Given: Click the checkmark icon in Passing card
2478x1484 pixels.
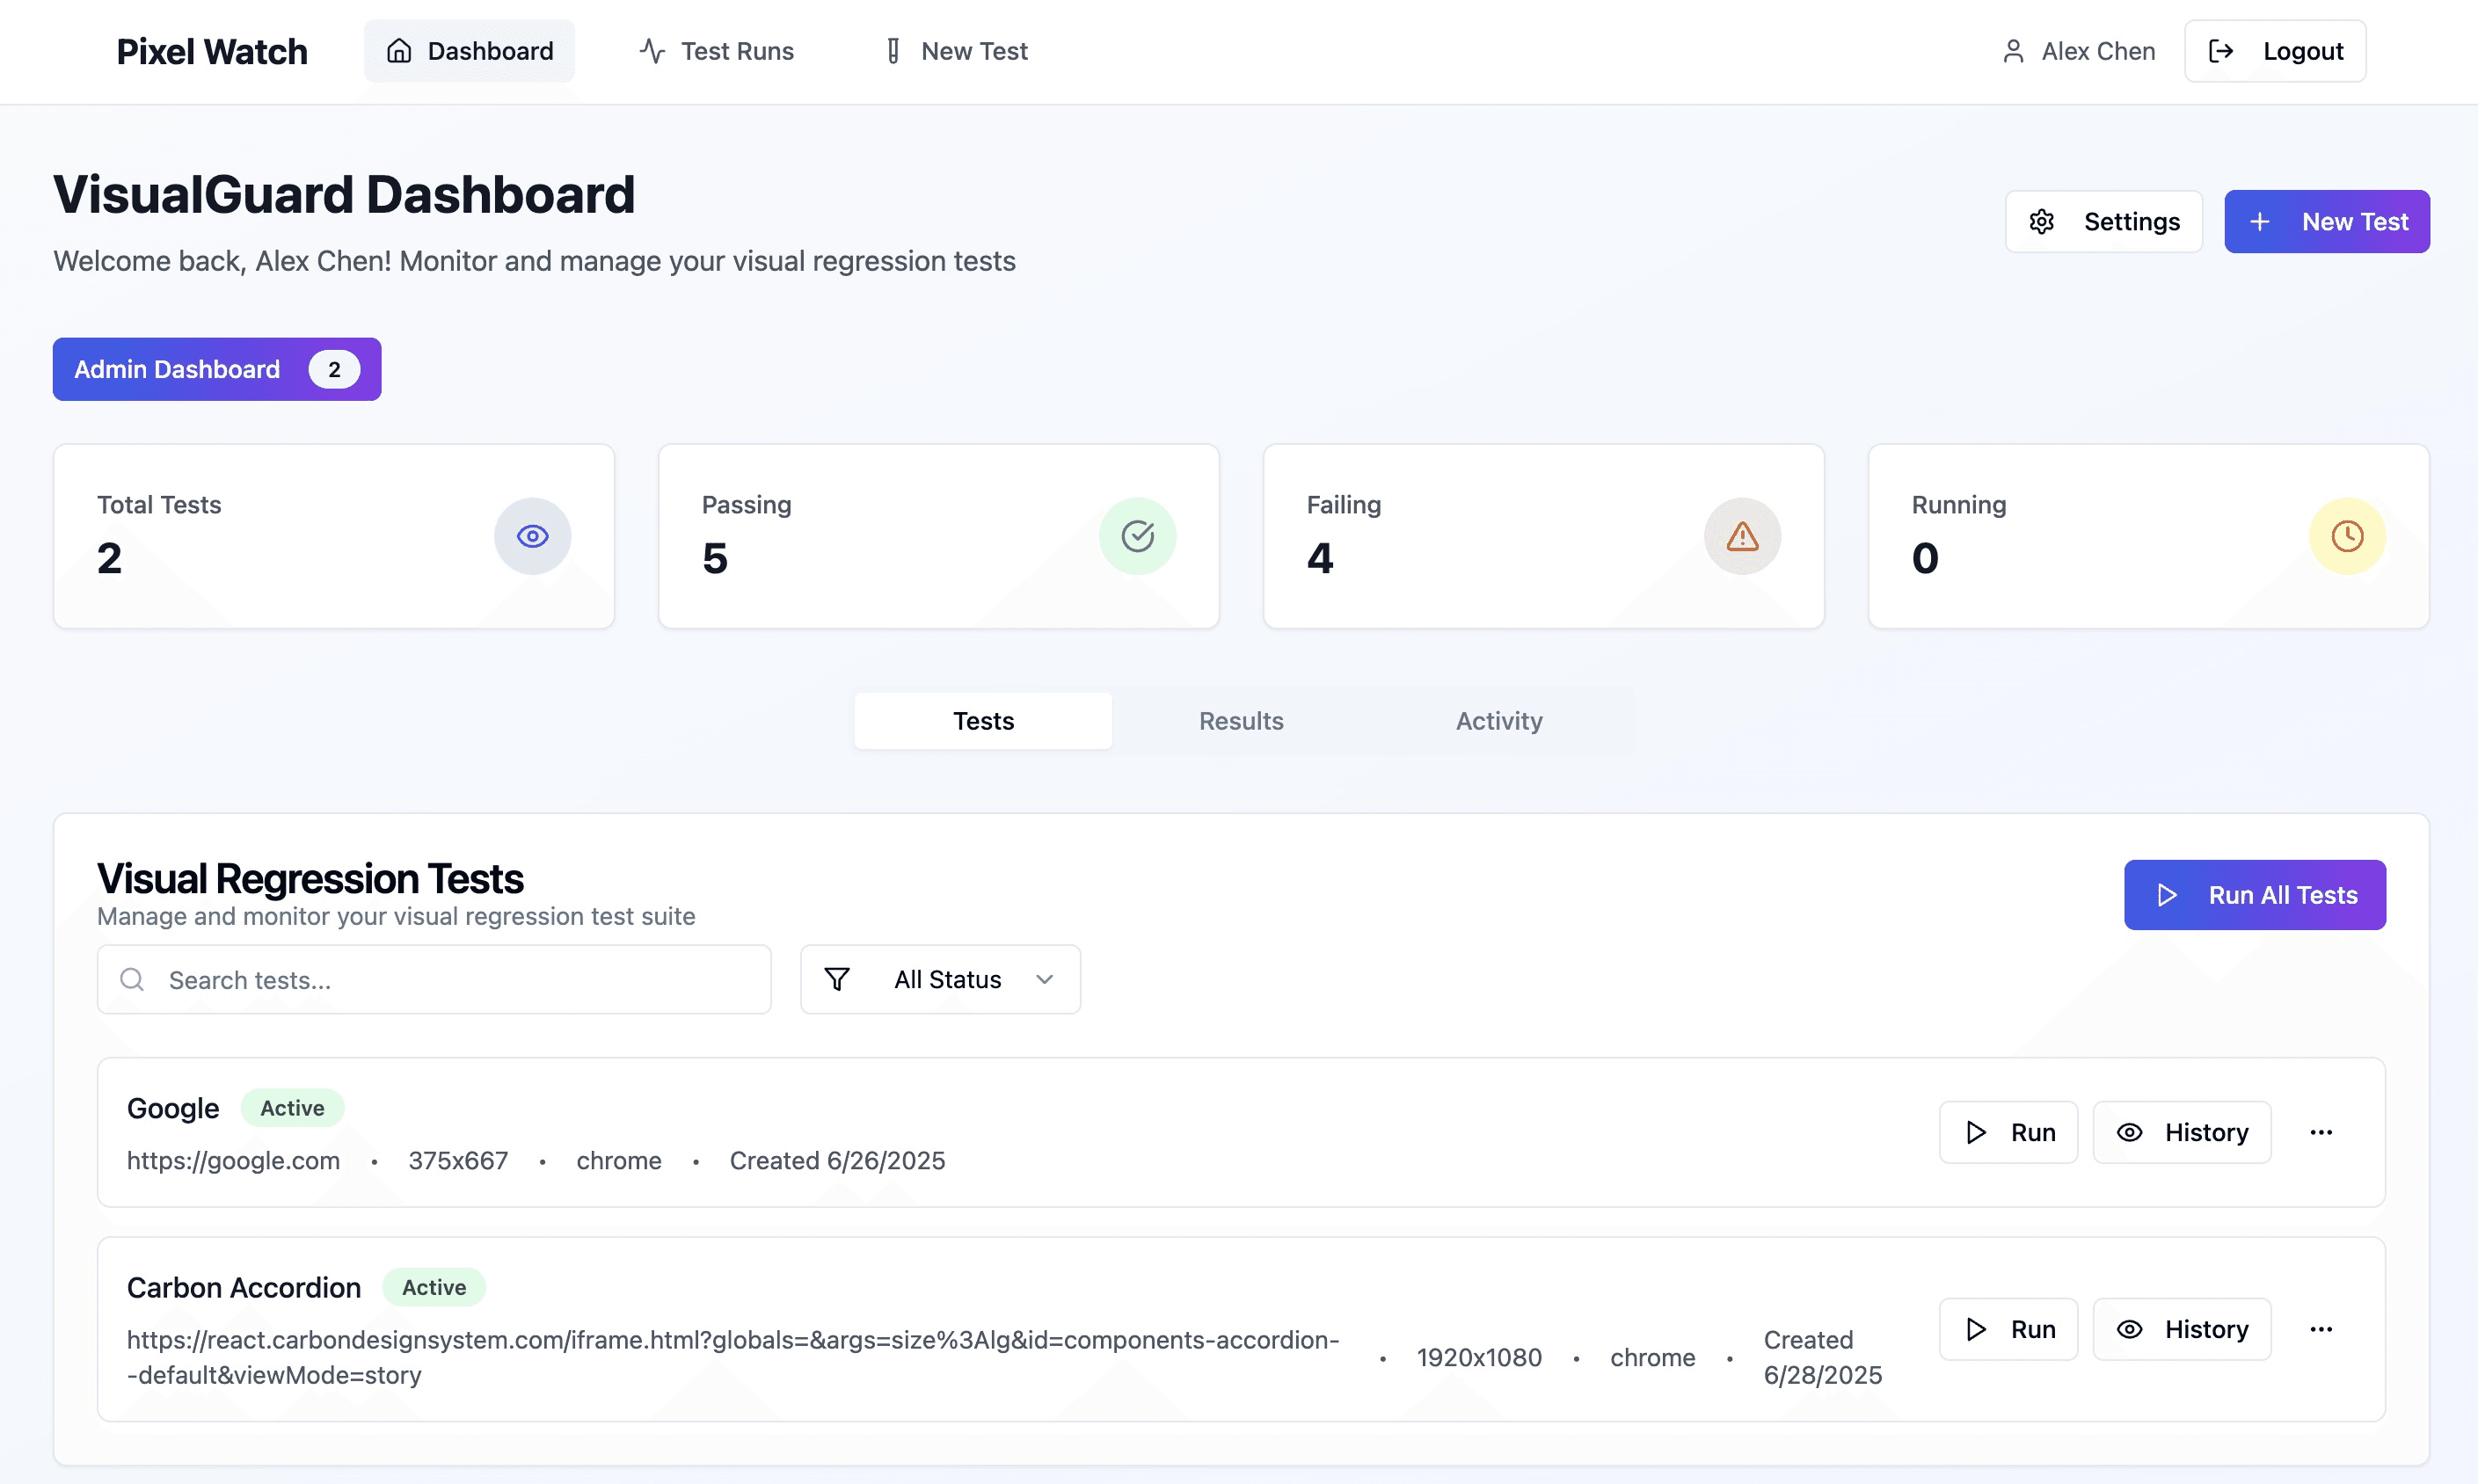Looking at the screenshot, I should coord(1137,536).
